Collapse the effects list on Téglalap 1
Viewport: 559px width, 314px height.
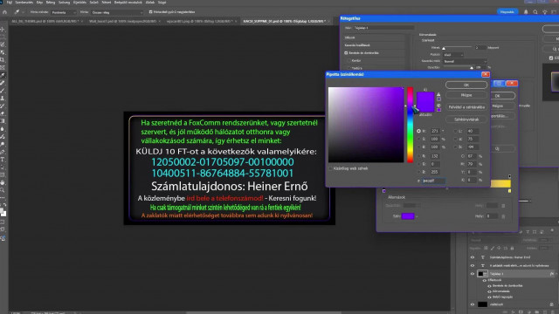[x=556, y=274]
